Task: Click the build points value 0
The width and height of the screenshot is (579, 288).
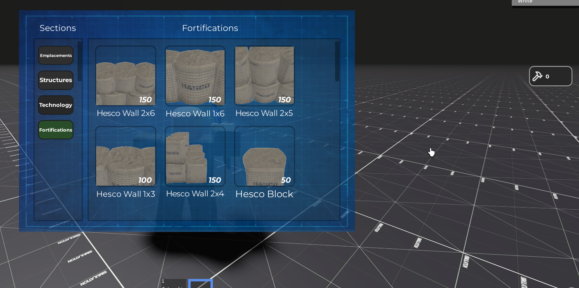Action: click(x=547, y=76)
